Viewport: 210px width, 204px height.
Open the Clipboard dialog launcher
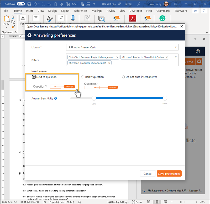coord(15,32)
